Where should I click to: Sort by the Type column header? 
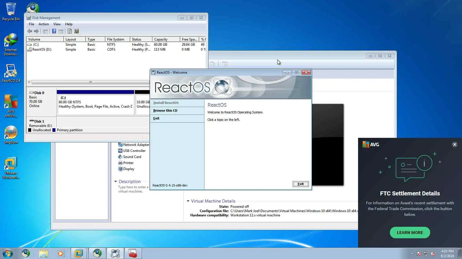(95, 39)
